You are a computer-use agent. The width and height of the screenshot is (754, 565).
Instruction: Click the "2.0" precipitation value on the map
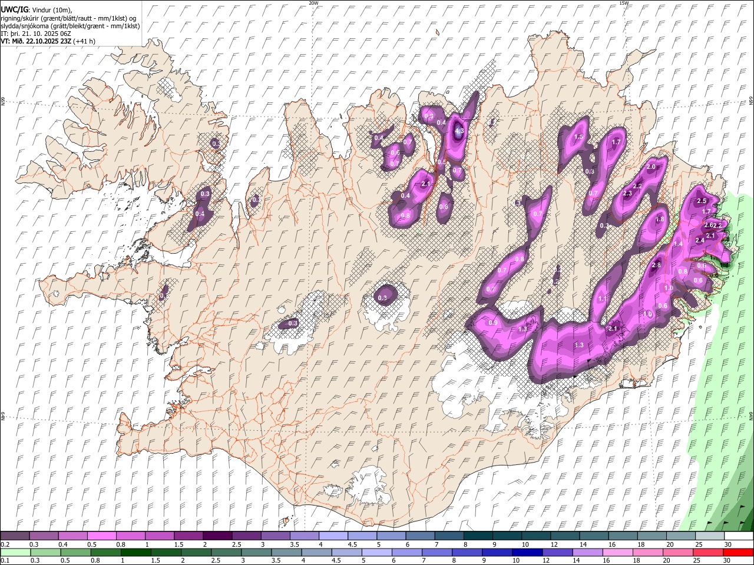click(651, 167)
